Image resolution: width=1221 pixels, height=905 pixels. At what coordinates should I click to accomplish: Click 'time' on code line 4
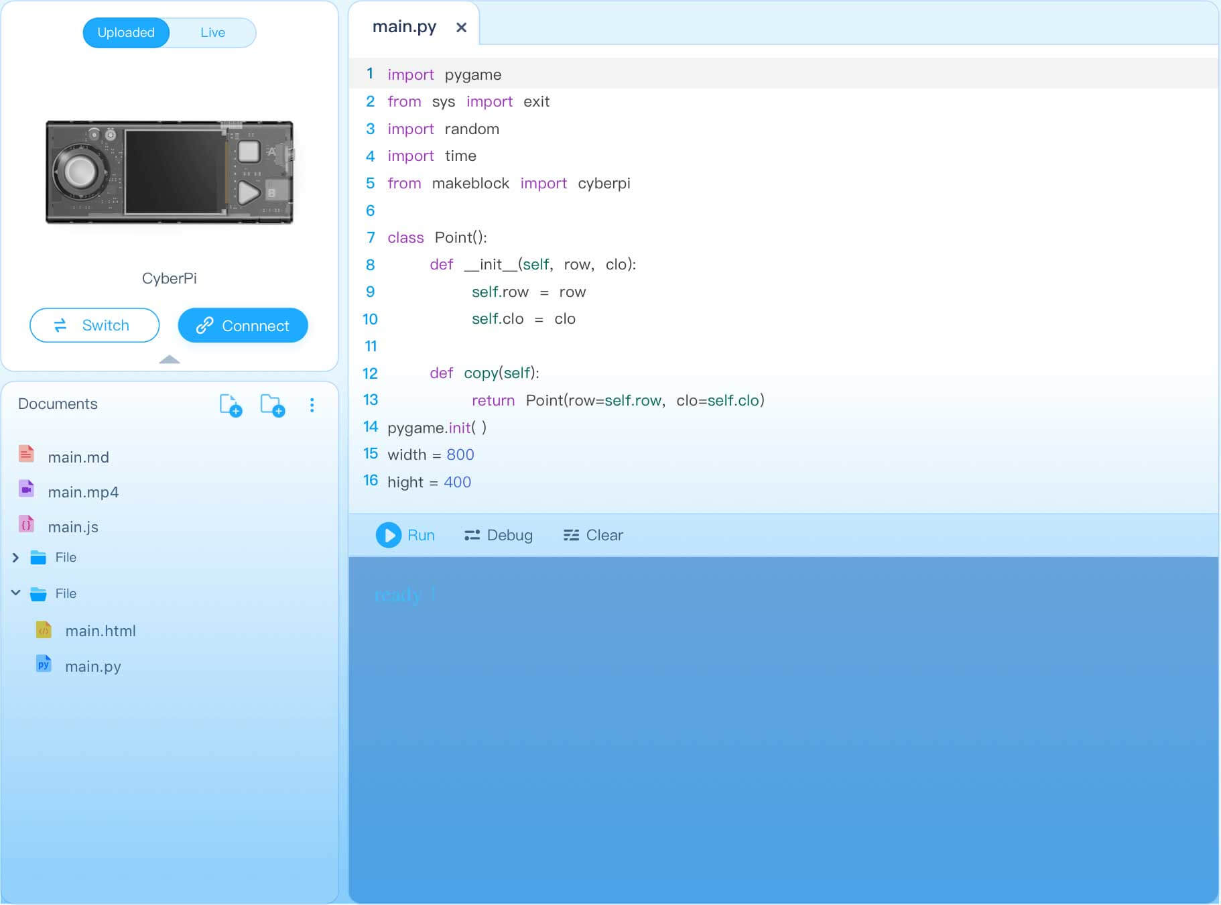[x=460, y=156]
